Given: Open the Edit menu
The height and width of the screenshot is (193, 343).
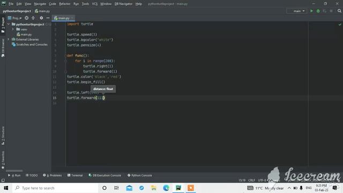Looking at the screenshot, I should click(x=19, y=4).
